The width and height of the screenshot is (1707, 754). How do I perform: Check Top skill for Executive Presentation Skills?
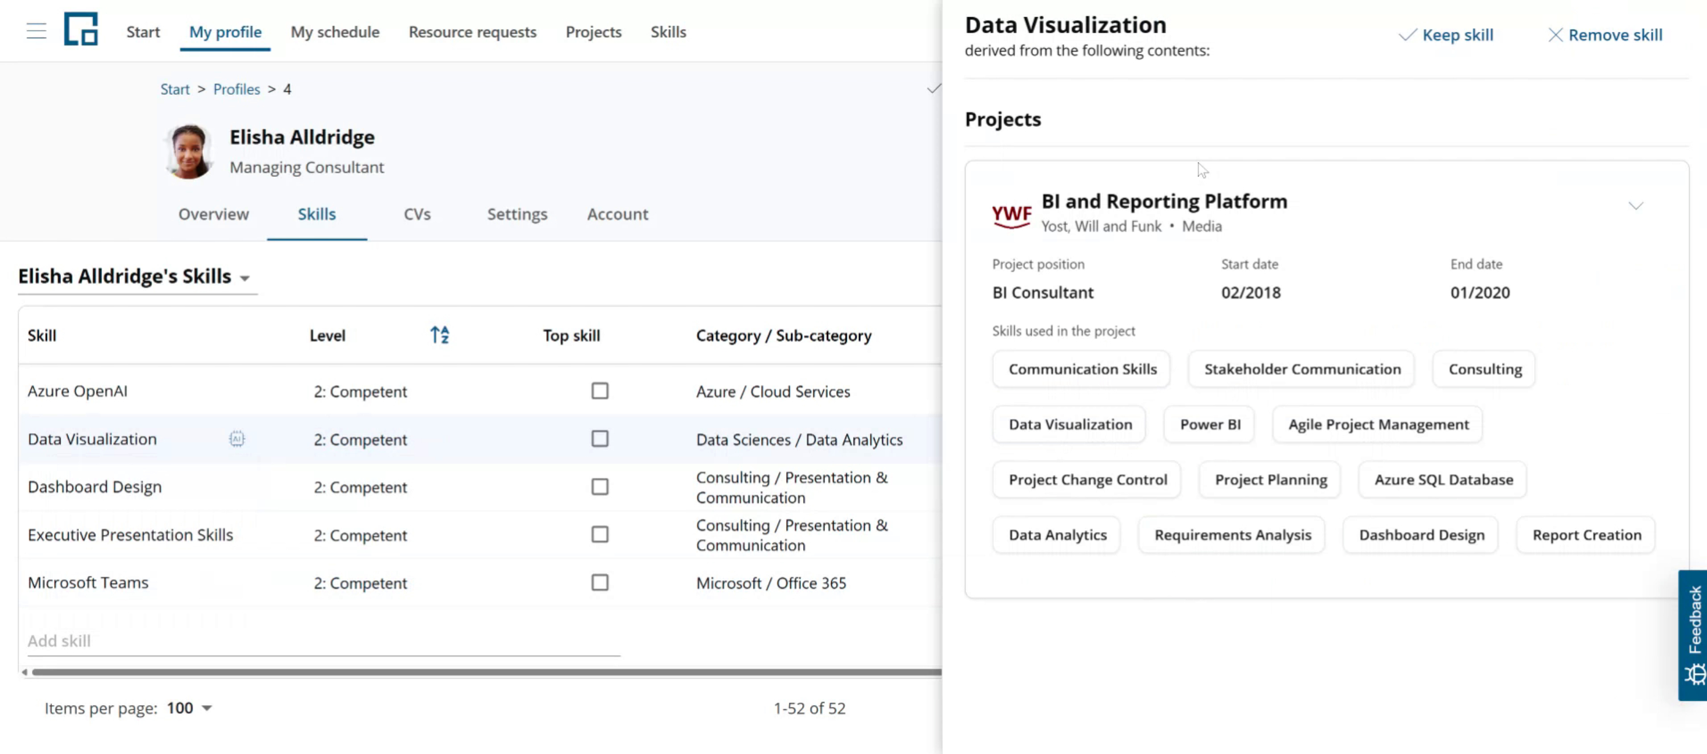pos(600,534)
